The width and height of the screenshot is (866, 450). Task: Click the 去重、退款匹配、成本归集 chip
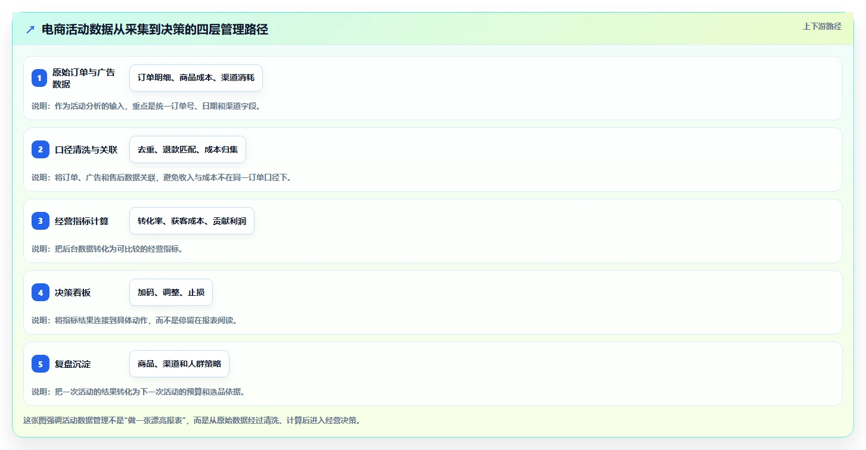coord(188,149)
